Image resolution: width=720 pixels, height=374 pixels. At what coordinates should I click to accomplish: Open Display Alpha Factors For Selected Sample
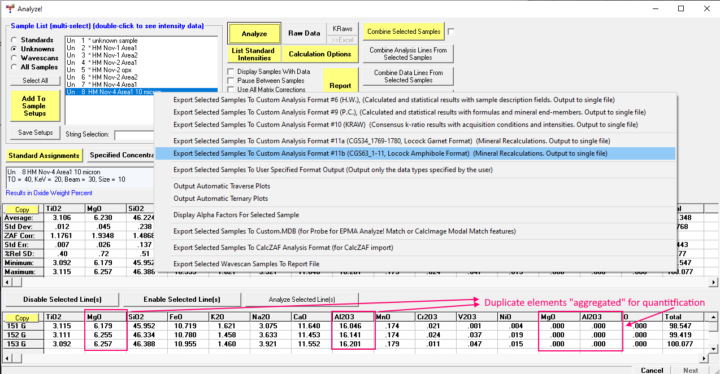236,215
